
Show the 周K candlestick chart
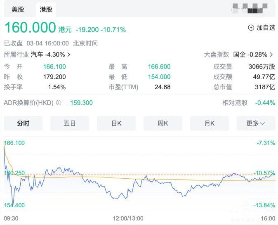point(163,123)
